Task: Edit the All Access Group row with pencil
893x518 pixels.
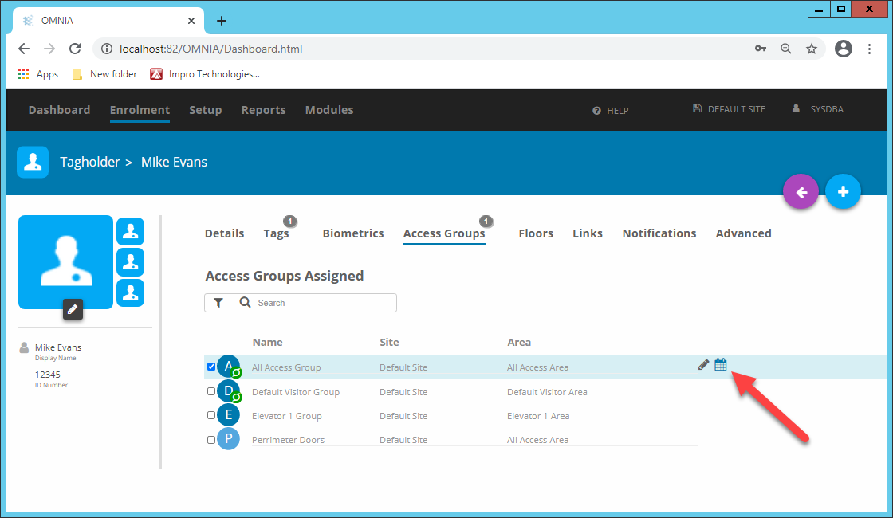Action: pos(703,365)
